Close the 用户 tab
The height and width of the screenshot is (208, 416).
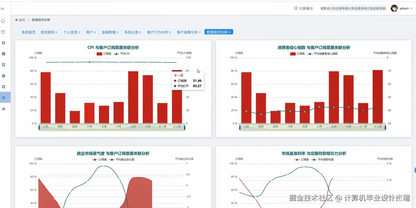(95, 32)
